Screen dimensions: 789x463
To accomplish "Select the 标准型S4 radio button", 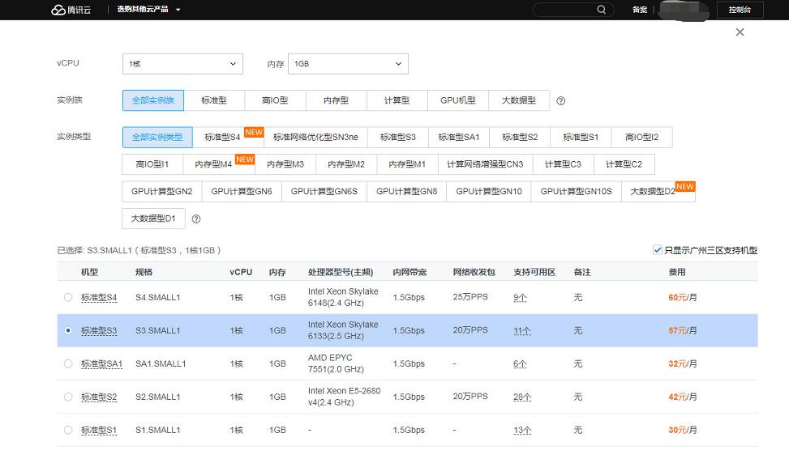I will [x=68, y=297].
